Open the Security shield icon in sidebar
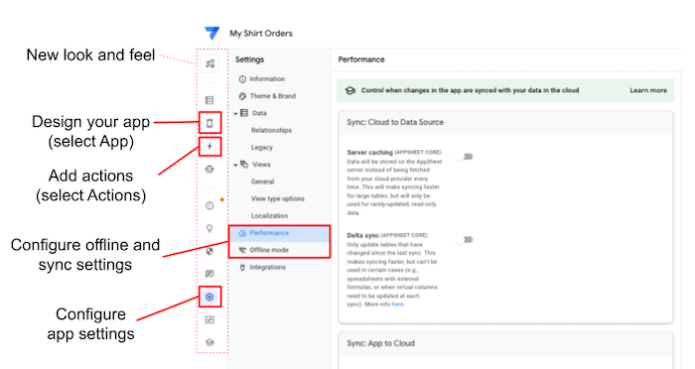 pos(209,251)
